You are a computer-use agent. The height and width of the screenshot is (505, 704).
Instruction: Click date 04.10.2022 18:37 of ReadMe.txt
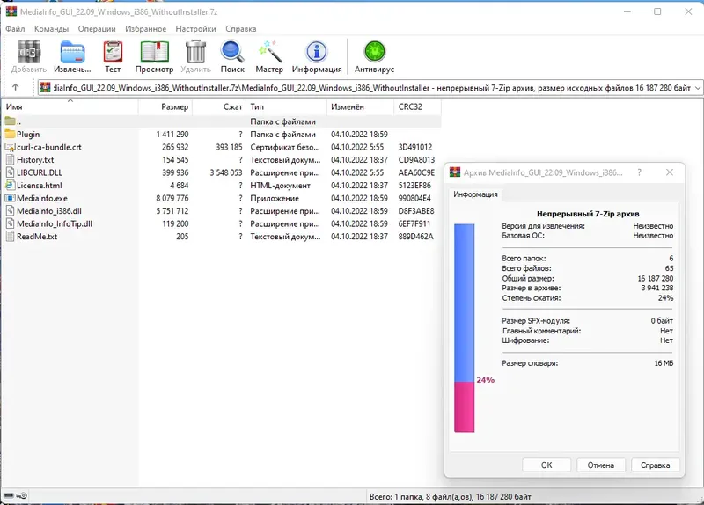click(x=359, y=237)
